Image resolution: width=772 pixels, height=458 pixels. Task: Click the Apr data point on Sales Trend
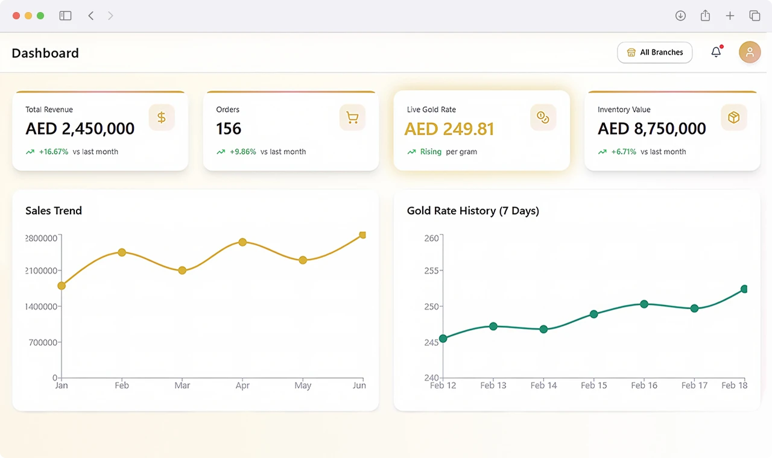[242, 242]
